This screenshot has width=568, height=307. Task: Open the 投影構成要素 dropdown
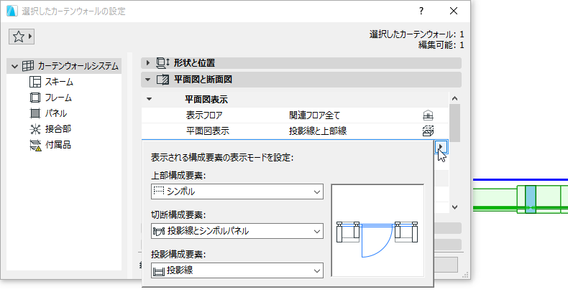237,270
